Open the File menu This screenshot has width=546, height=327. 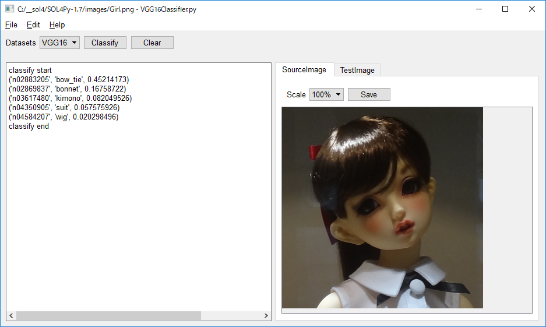11,24
